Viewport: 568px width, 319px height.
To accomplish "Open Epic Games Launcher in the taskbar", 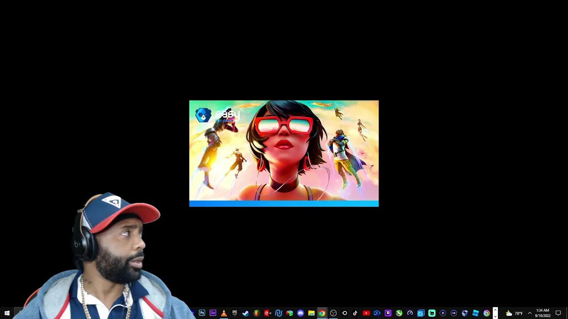I will (235, 313).
